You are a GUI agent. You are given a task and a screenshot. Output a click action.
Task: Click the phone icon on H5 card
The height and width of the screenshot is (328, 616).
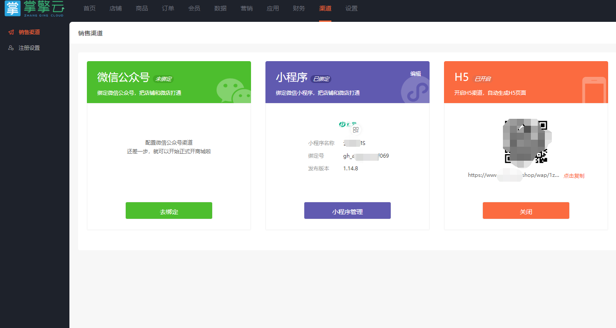pos(594,90)
